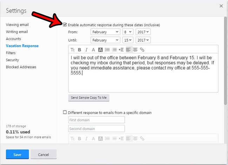This screenshot has width=228, height=165.
Task: Check Different response to specific domain
Action: (x=65, y=113)
